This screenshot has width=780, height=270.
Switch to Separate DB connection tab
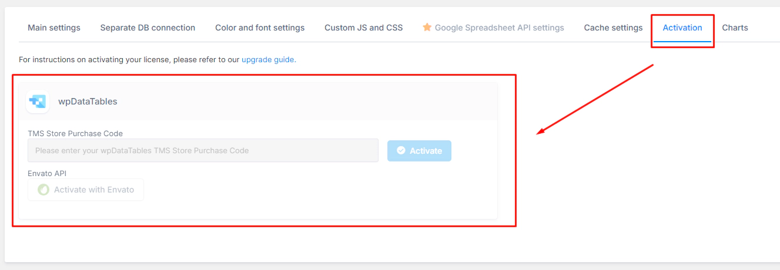[x=148, y=28]
